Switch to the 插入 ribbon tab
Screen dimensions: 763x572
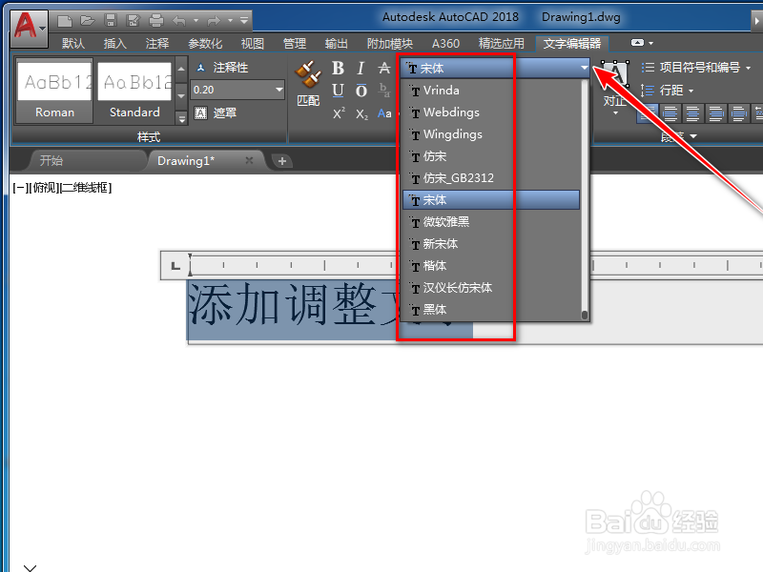point(115,44)
